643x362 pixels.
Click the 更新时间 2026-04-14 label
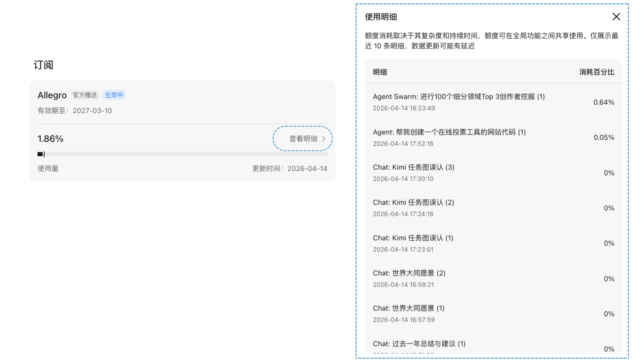tap(289, 169)
